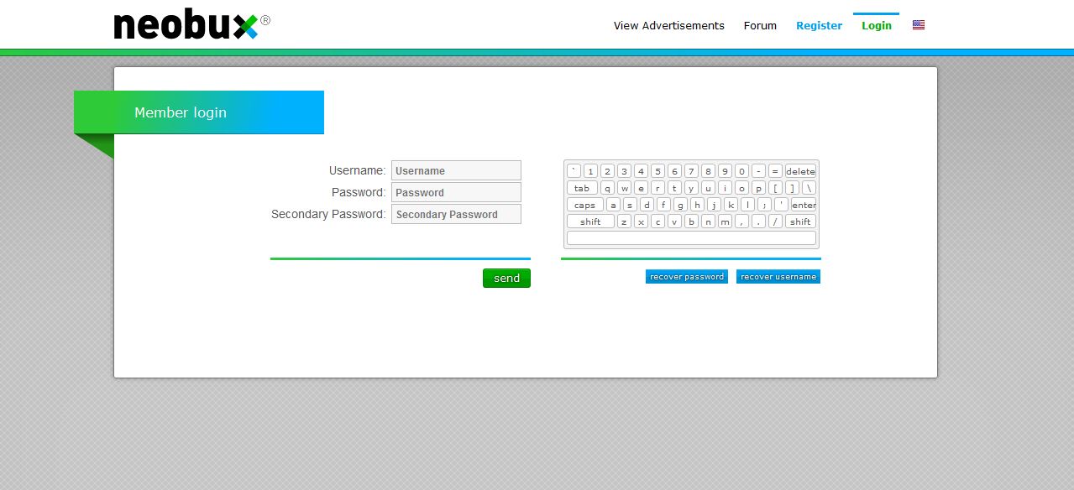Toggle the shift key beside the z key
The image size is (1074, 490).
(x=590, y=222)
